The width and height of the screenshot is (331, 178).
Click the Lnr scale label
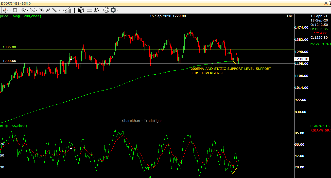click(289, 16)
